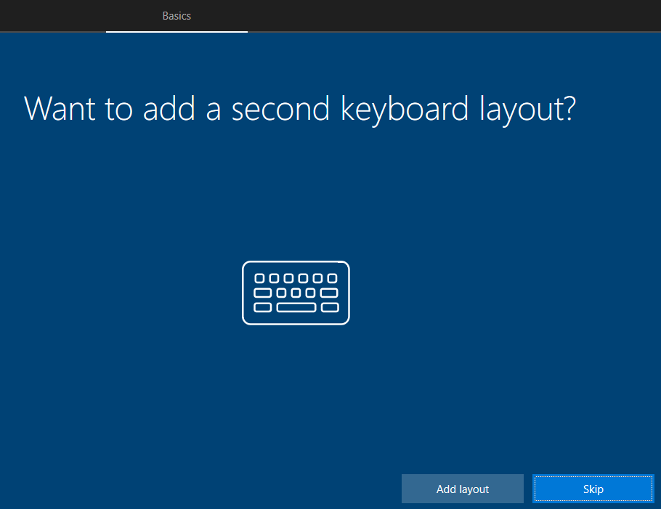This screenshot has height=509, width=661.
Task: Click the bottom-left key of keyboard icon
Action: 262,307
